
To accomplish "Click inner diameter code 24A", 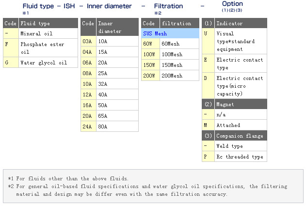I will [87, 127].
